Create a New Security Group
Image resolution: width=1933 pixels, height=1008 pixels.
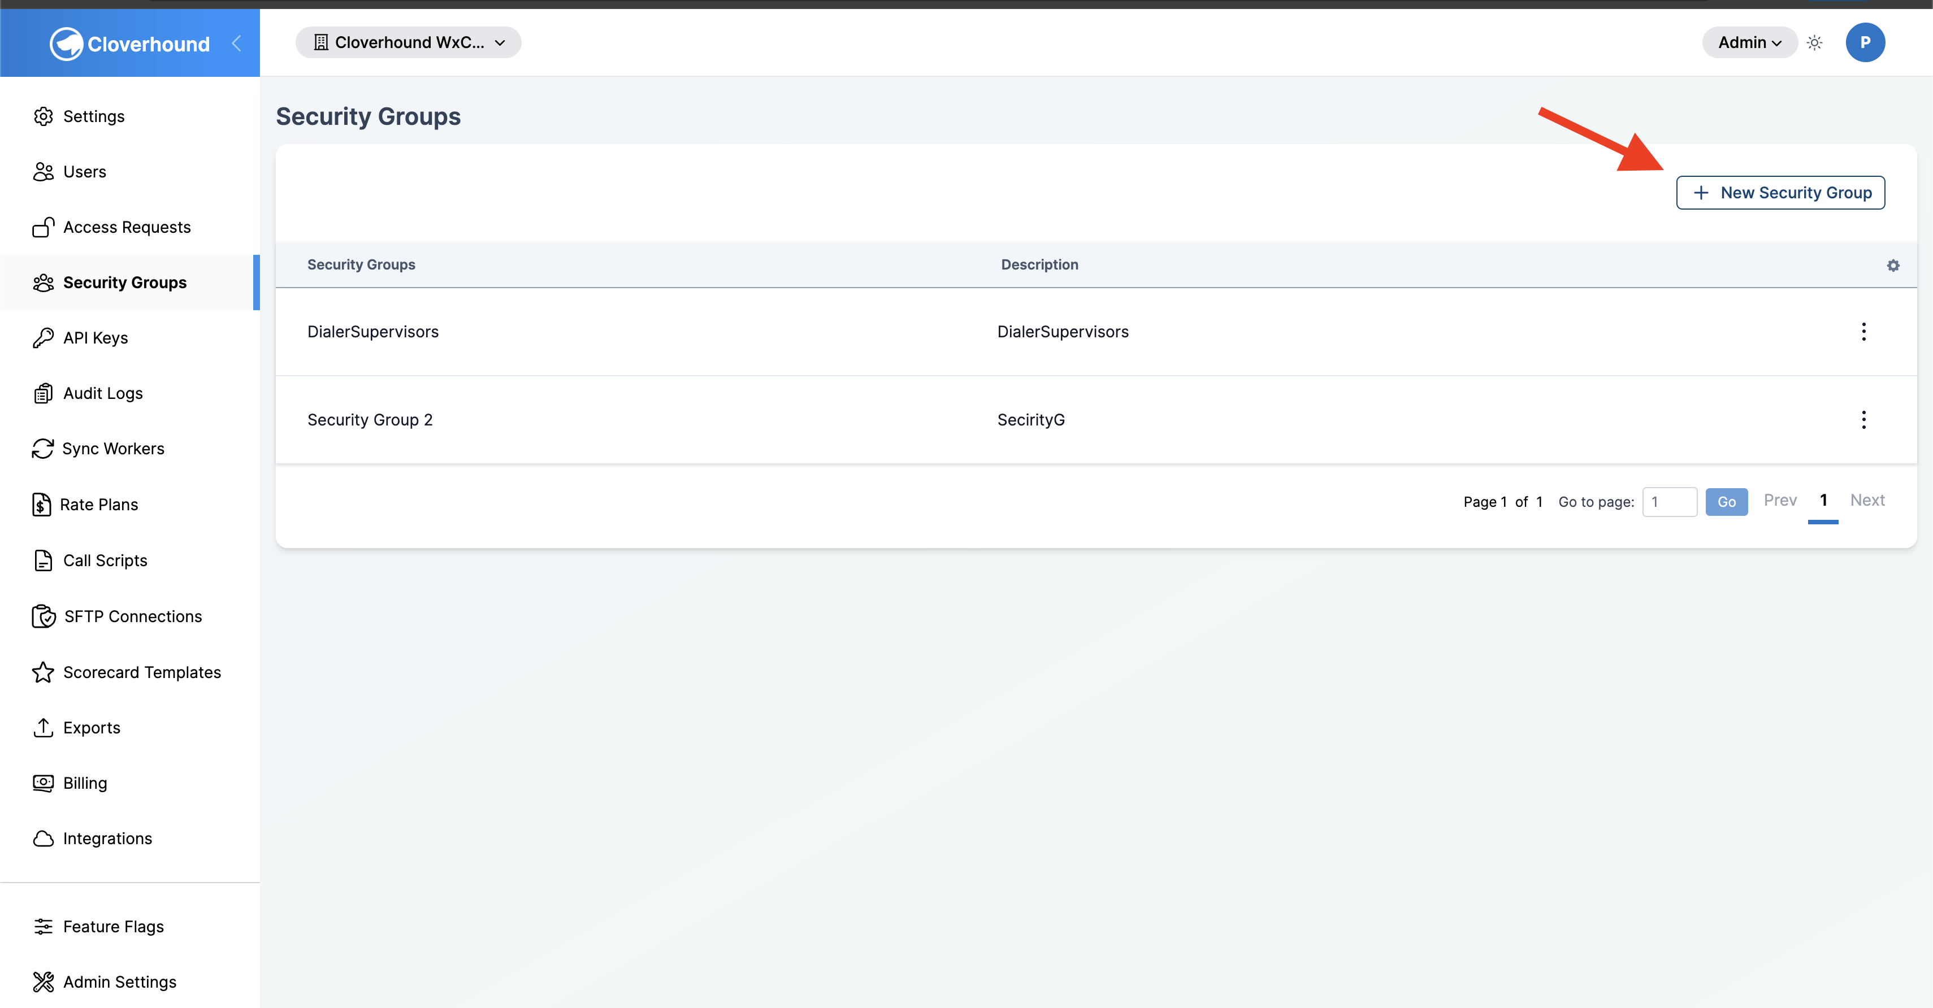click(x=1780, y=193)
